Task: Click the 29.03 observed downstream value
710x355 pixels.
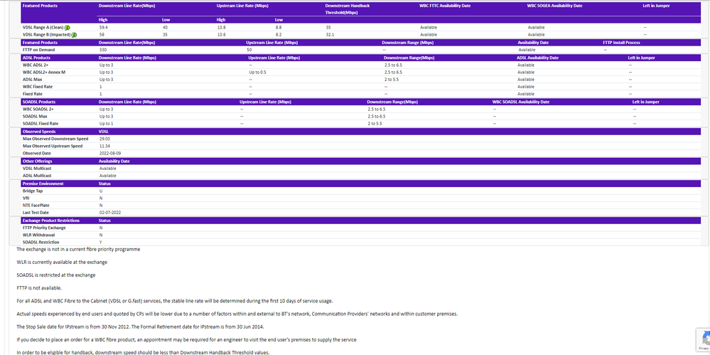Action: (104, 139)
